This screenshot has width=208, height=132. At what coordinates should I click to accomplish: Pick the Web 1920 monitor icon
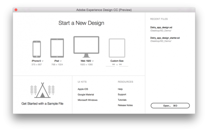[86, 47]
